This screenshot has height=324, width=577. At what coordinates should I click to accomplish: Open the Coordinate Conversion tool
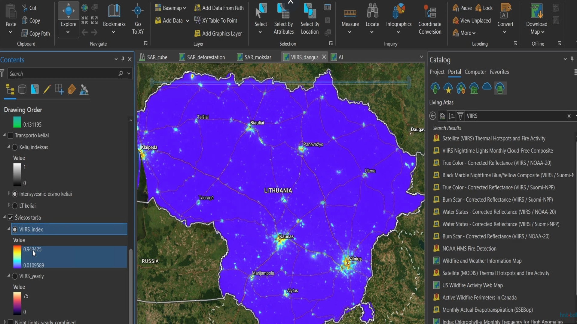coord(430,12)
